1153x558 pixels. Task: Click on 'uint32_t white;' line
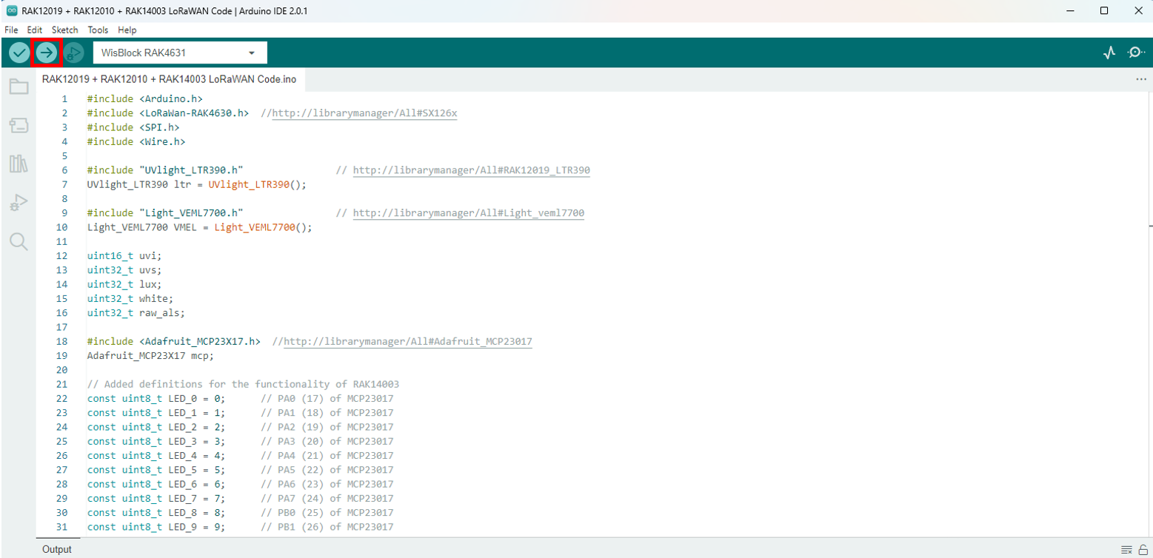[130, 298]
